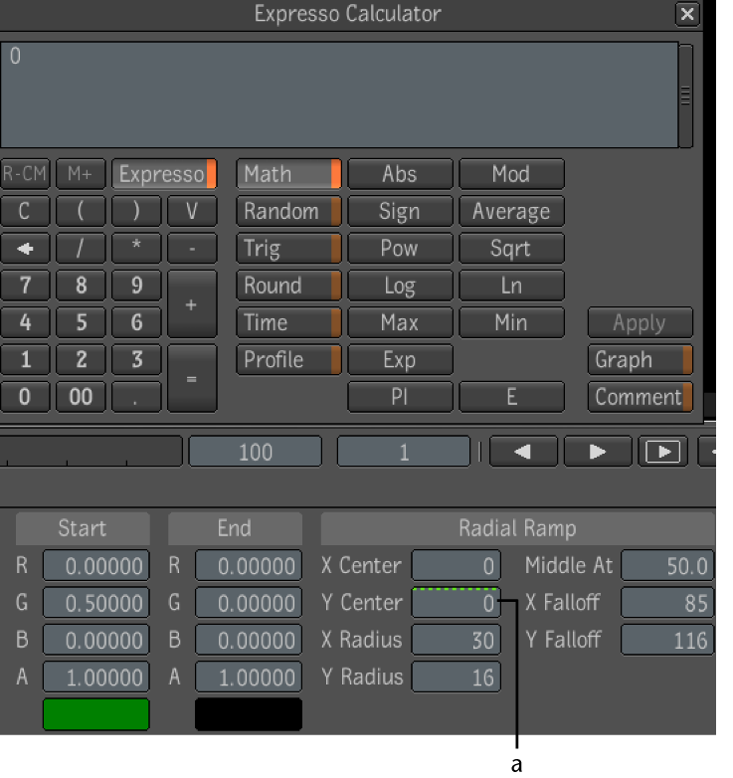Insert the Log function
Image resolution: width=733 pixels, height=778 pixels.
coord(400,286)
